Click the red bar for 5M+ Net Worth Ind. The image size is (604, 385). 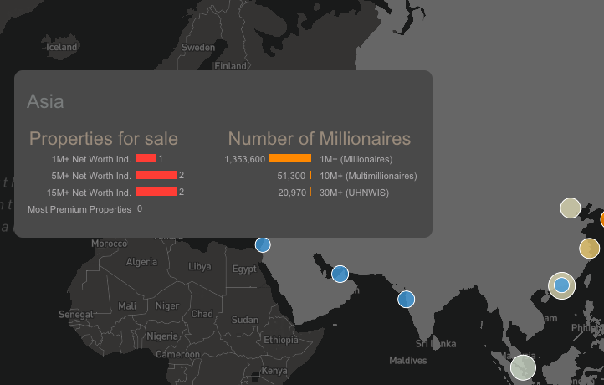(156, 175)
